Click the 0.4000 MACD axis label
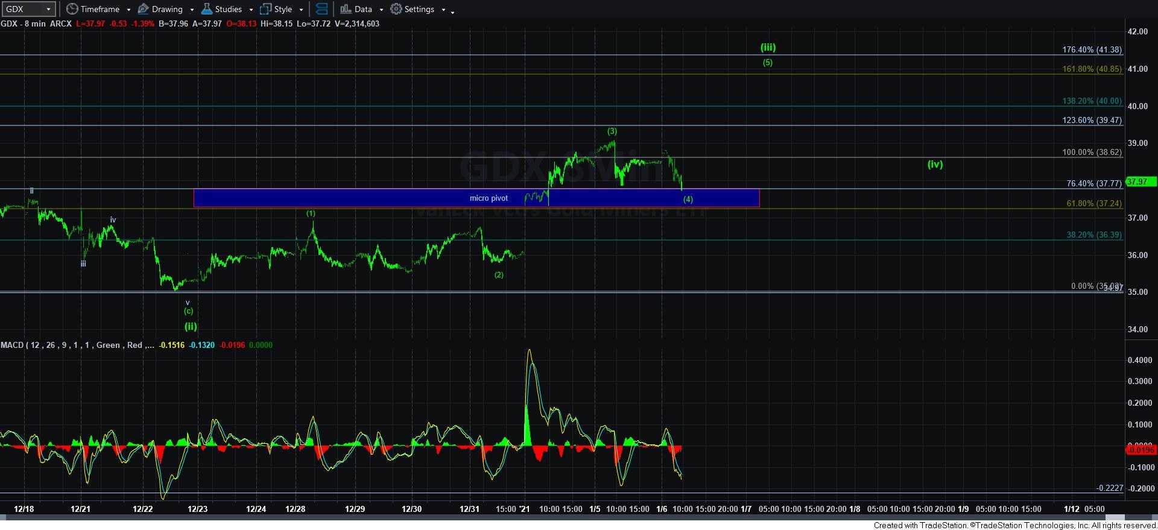The width and height of the screenshot is (1158, 530). point(1139,361)
